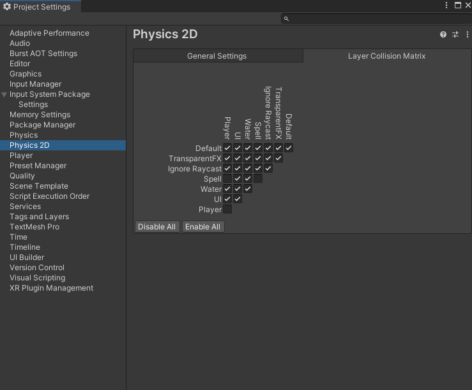Toggle UI row, Player column checkbox
Image resolution: width=472 pixels, height=390 pixels.
tap(227, 199)
